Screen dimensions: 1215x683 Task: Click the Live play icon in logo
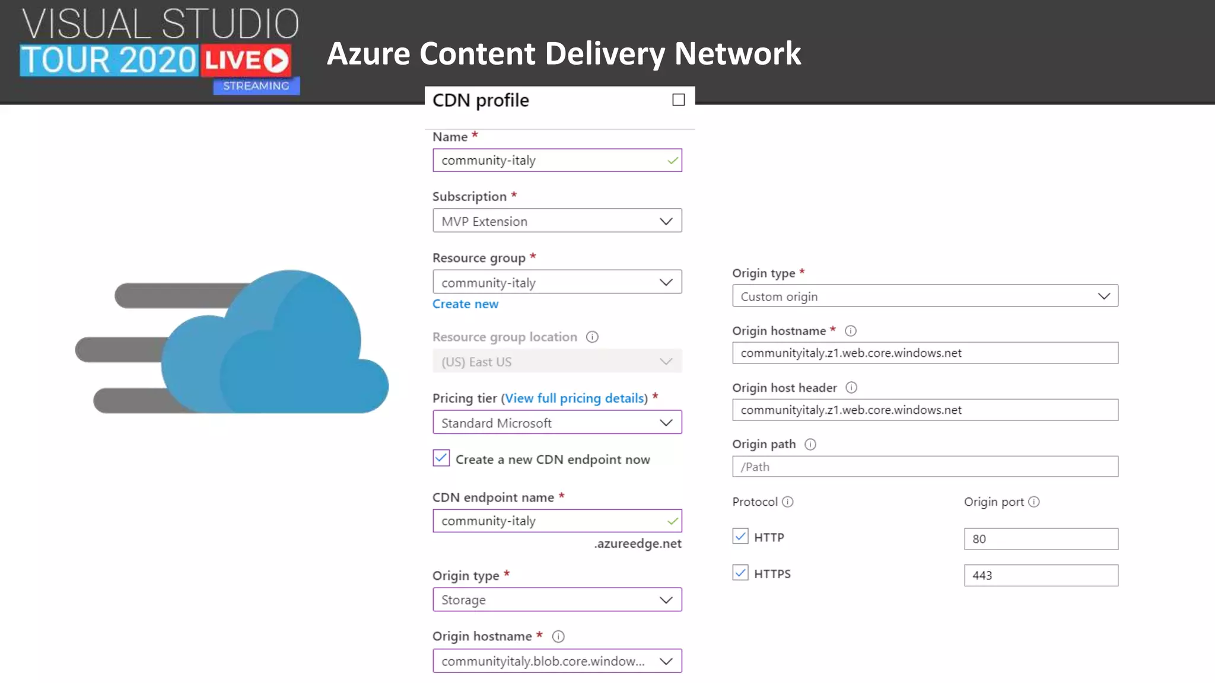276,60
